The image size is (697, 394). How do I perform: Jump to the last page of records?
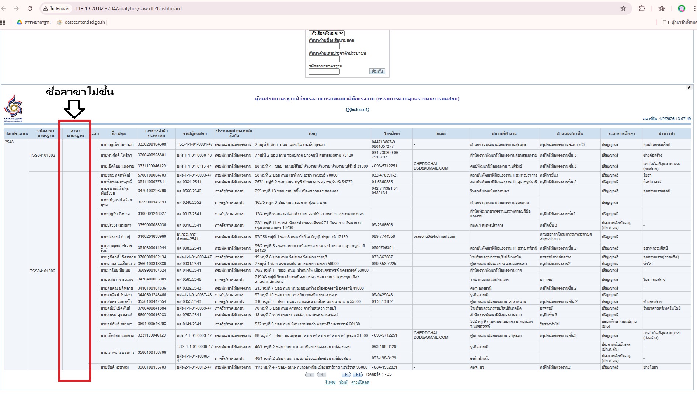tap(358, 374)
